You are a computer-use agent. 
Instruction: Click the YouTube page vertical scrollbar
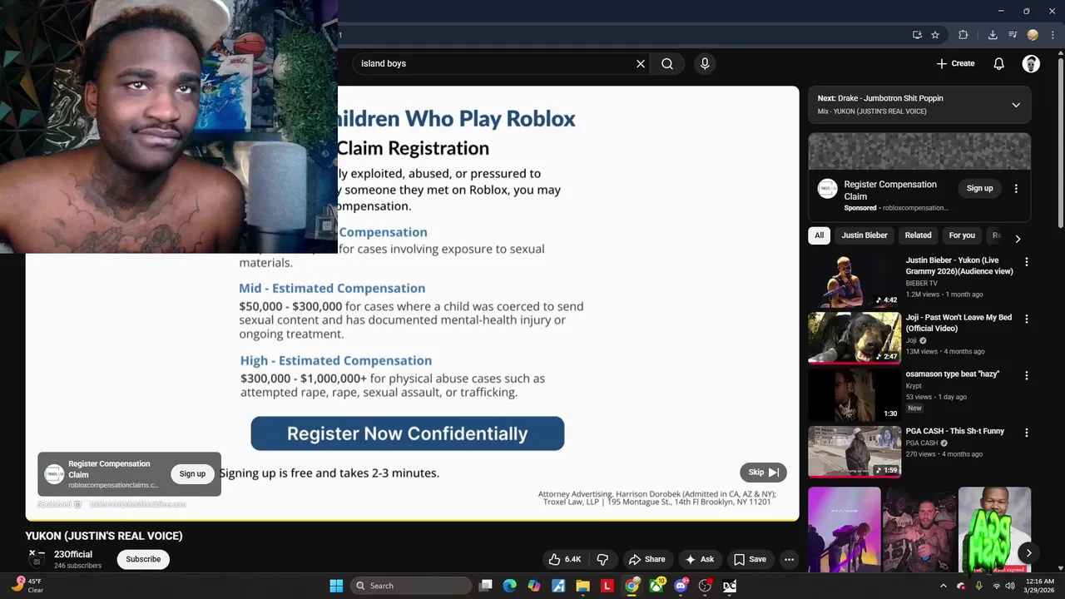coord(1060,141)
